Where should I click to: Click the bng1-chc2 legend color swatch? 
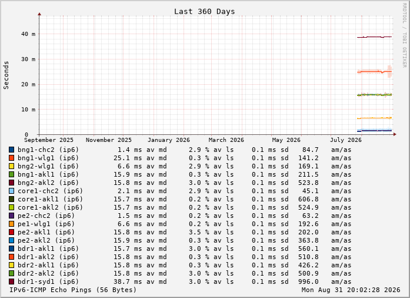click(12, 150)
